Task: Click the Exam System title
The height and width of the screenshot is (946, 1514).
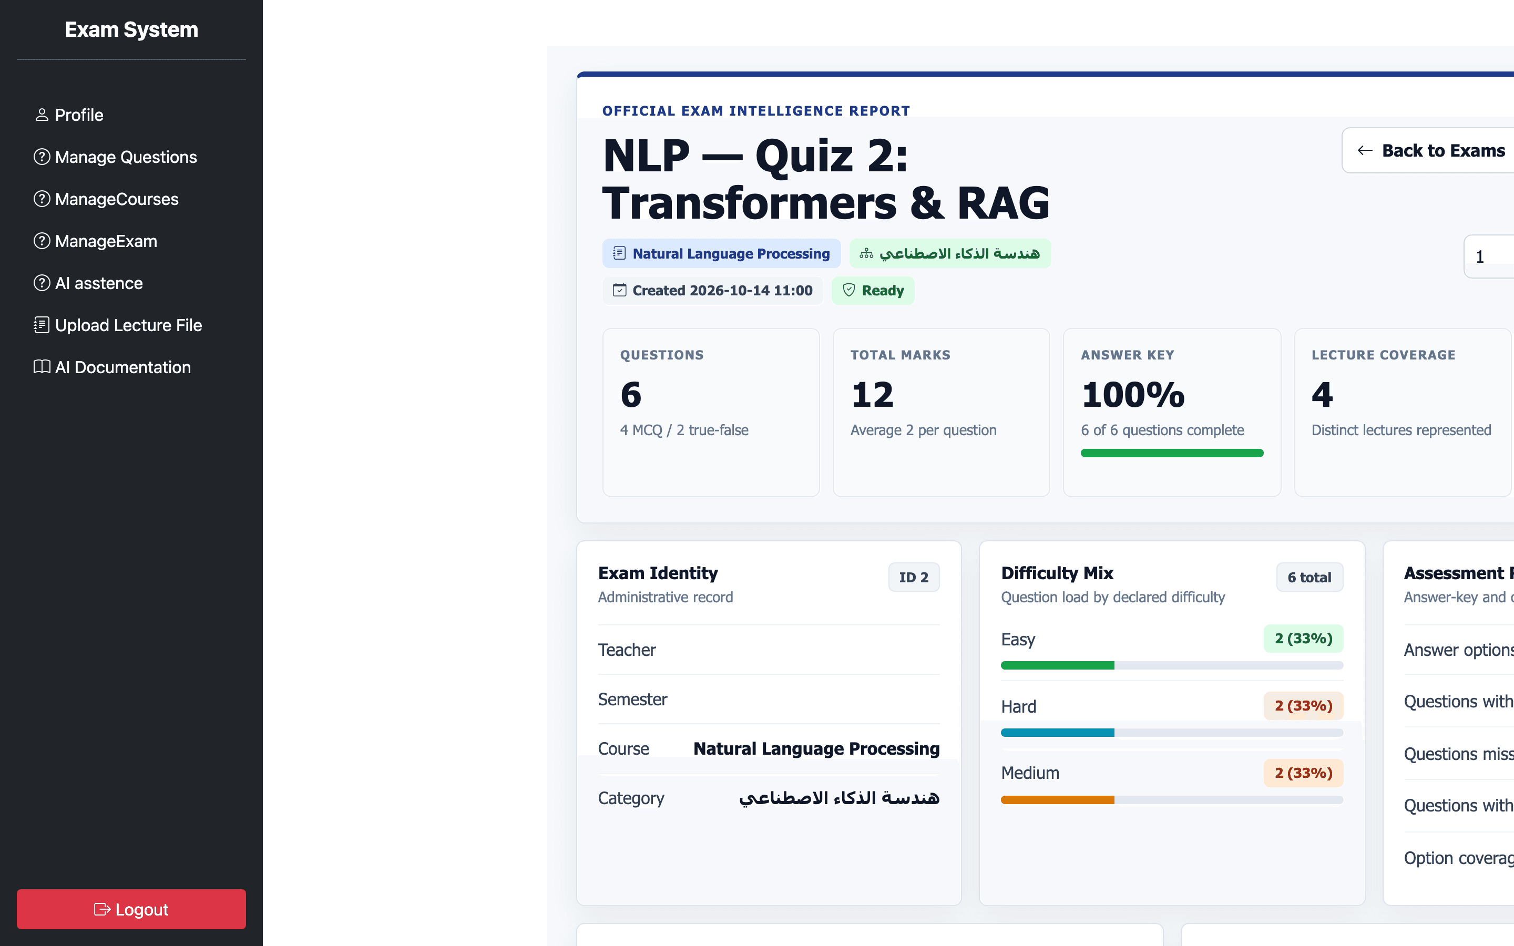Action: pos(131,29)
